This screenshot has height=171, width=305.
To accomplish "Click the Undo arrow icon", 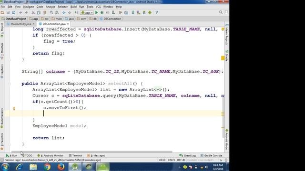I will (x=20, y=13).
